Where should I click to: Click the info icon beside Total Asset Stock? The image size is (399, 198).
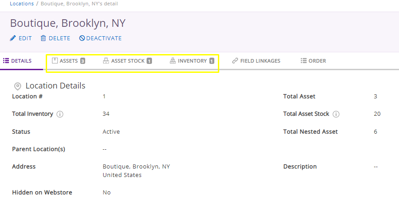[x=336, y=114]
